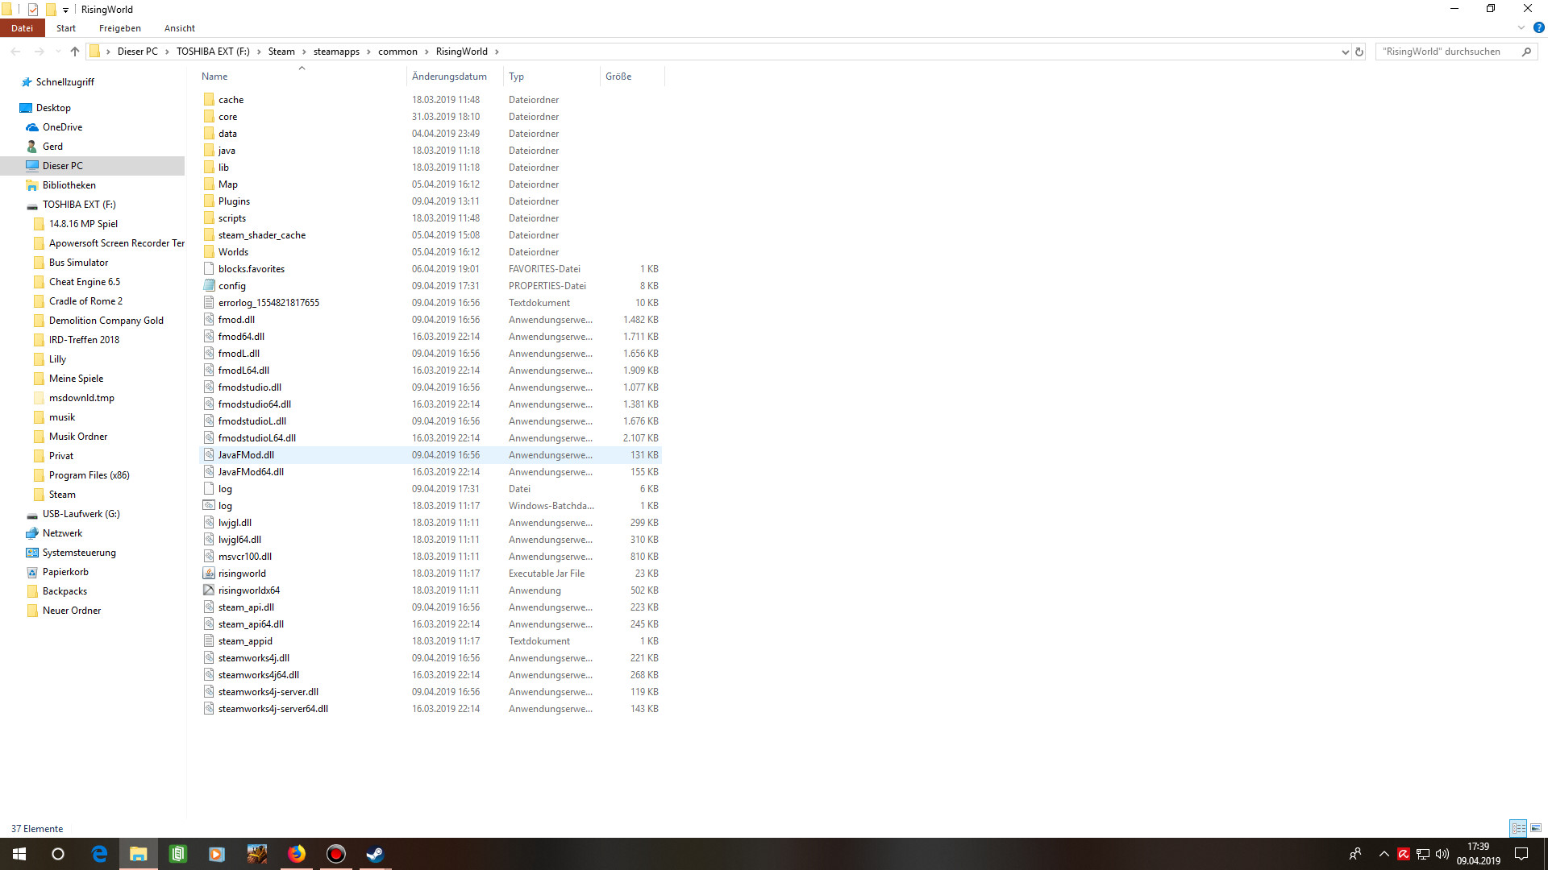Screen dimensions: 1548x870
Task: Open the volume icon in system tray
Action: point(1442,854)
